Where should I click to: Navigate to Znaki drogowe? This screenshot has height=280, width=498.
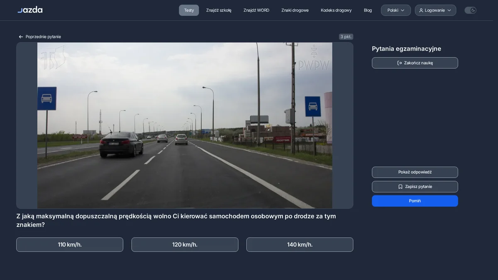tap(295, 10)
